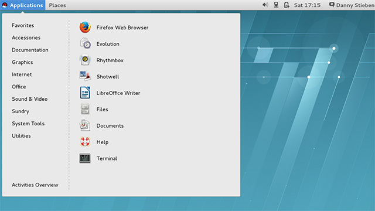This screenshot has height=211, width=375.
Task: Select the System Tools category
Action: pos(28,124)
